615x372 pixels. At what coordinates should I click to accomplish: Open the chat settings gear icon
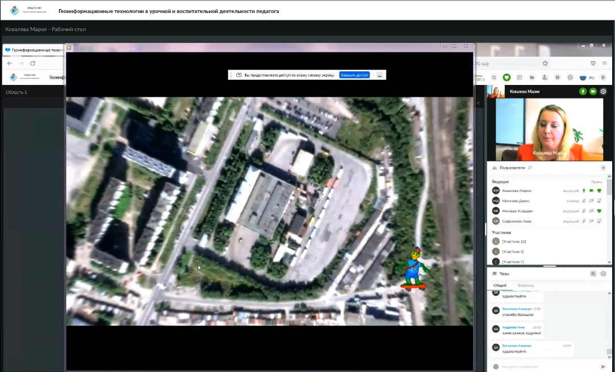point(603,273)
